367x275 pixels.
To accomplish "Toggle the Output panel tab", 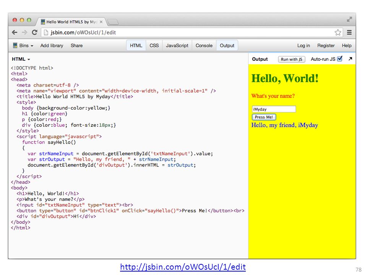I will (x=227, y=45).
